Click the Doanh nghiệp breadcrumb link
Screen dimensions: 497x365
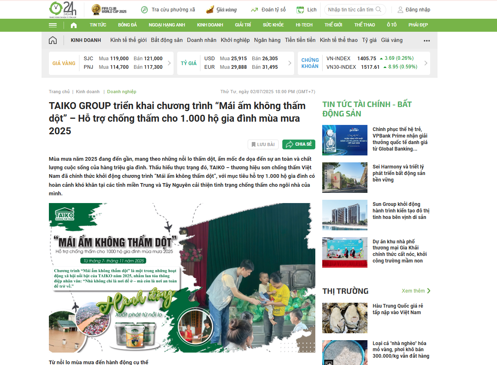pos(122,92)
